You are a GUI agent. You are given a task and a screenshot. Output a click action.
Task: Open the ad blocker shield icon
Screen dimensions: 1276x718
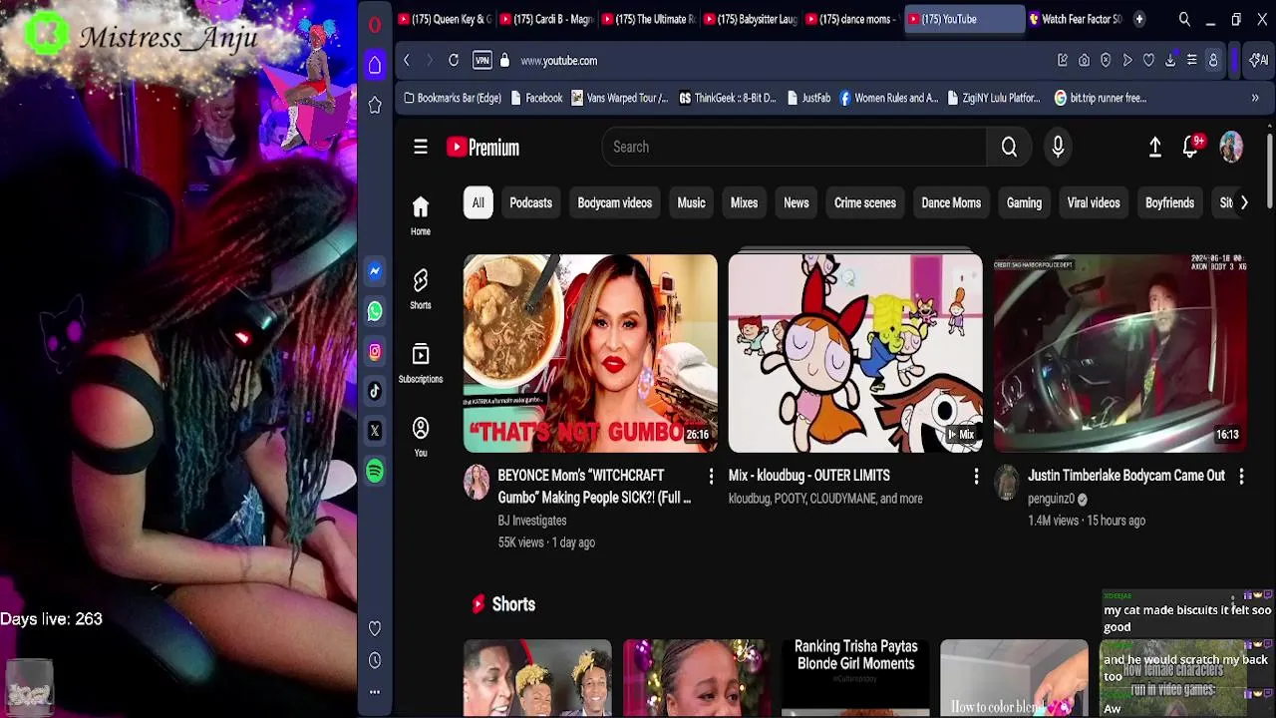[1106, 61]
